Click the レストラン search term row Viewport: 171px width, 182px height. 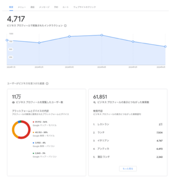pos(128,124)
